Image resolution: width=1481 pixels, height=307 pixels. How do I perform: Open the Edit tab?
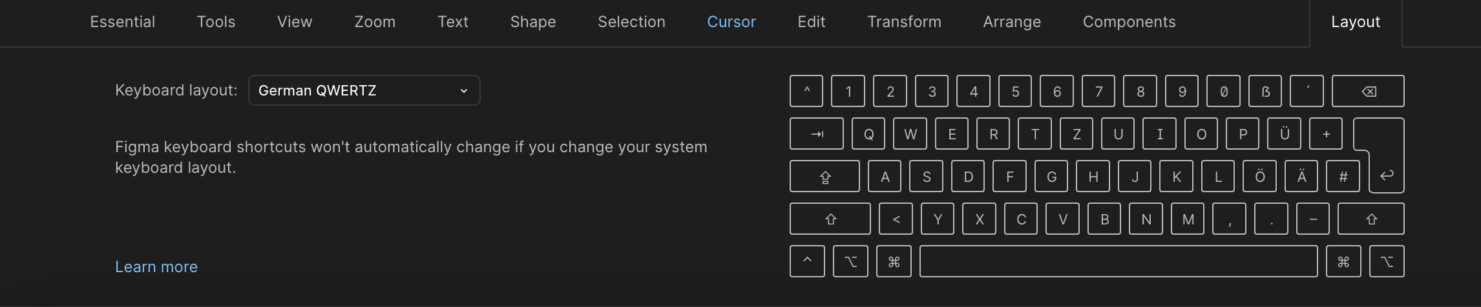[x=812, y=22]
